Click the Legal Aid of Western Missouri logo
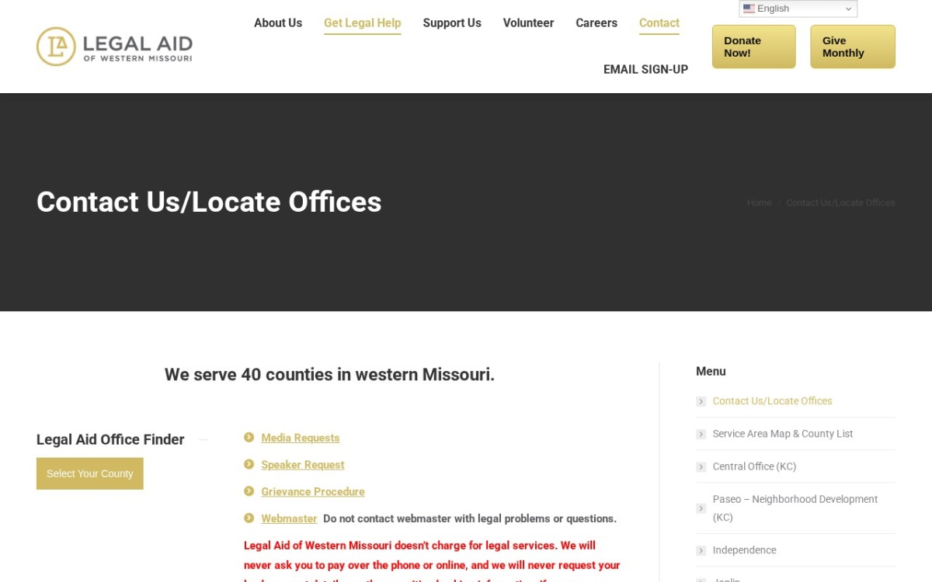Screen dimensions: 932x582 (114, 47)
